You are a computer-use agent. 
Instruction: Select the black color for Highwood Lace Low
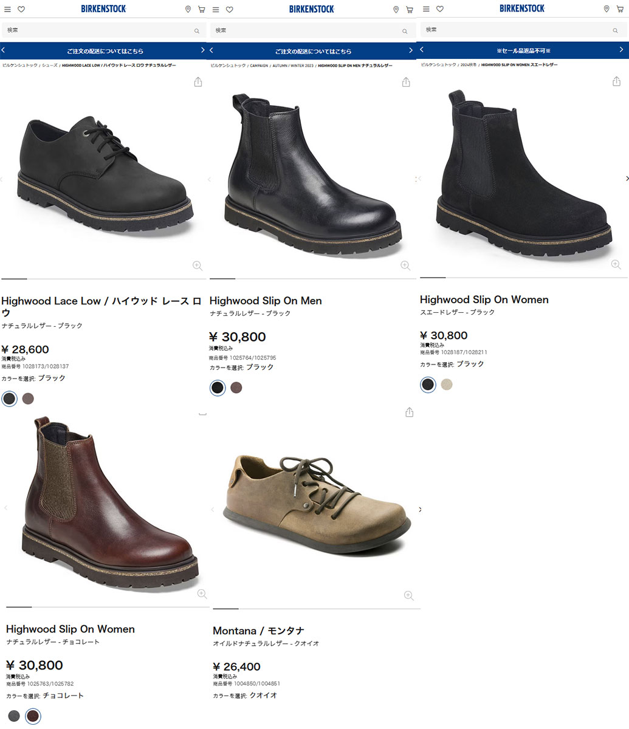(9, 399)
